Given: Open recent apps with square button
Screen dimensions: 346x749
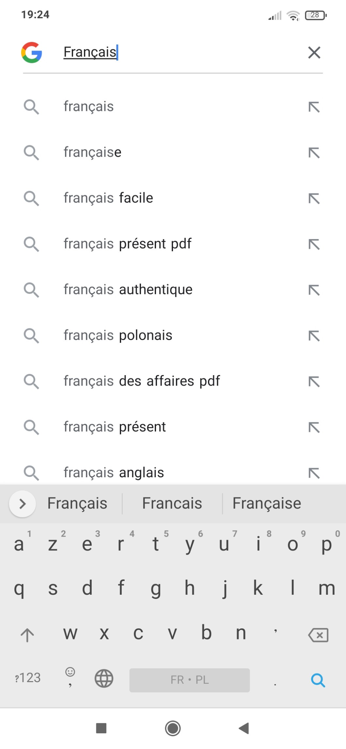Looking at the screenshot, I should (x=101, y=728).
